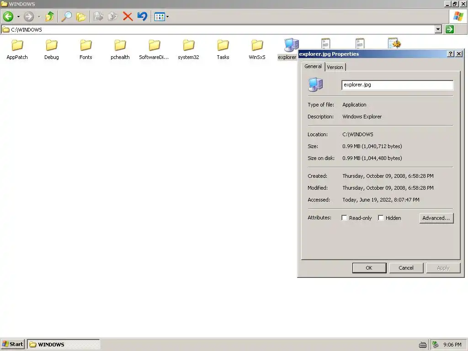The height and width of the screenshot is (351, 468).
Task: Click the tray icon beside the clock
Action: tap(436, 345)
